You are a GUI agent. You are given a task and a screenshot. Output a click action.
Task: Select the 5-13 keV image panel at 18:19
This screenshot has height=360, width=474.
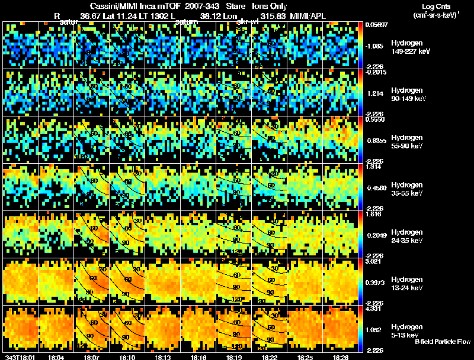pyautogui.click(x=234, y=329)
